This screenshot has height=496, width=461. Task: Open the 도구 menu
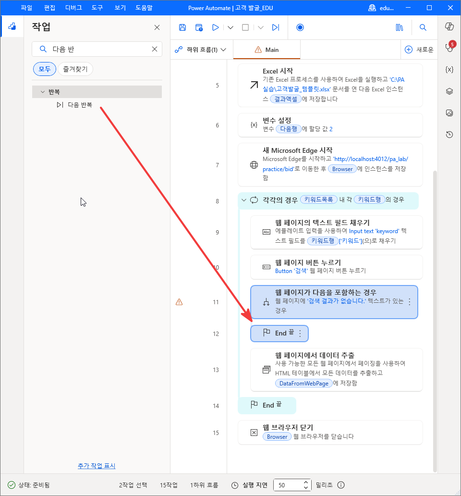click(97, 8)
